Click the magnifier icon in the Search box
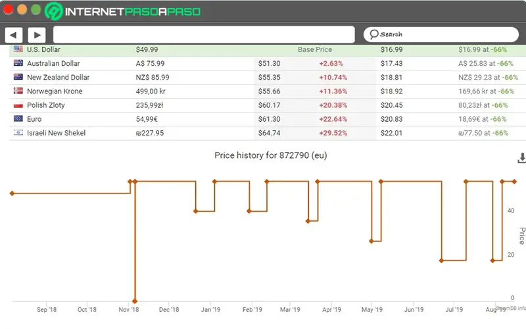526x329 pixels. pyautogui.click(x=373, y=34)
